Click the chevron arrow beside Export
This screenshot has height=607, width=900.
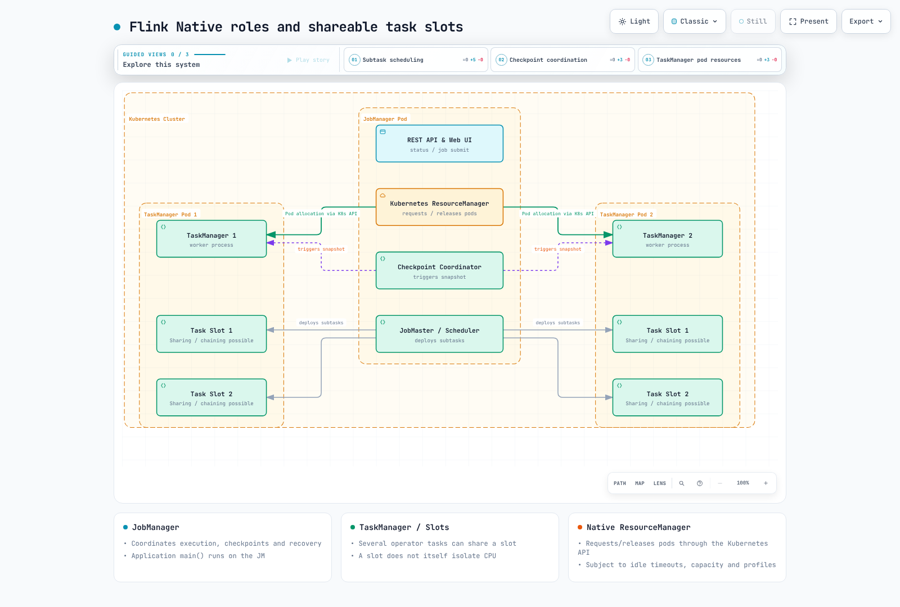[x=880, y=21]
